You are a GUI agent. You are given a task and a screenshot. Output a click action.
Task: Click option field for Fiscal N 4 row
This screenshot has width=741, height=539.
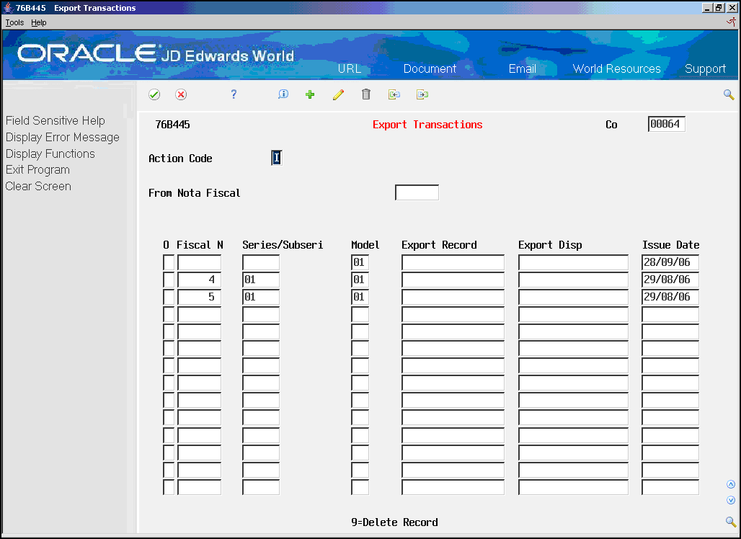point(168,280)
